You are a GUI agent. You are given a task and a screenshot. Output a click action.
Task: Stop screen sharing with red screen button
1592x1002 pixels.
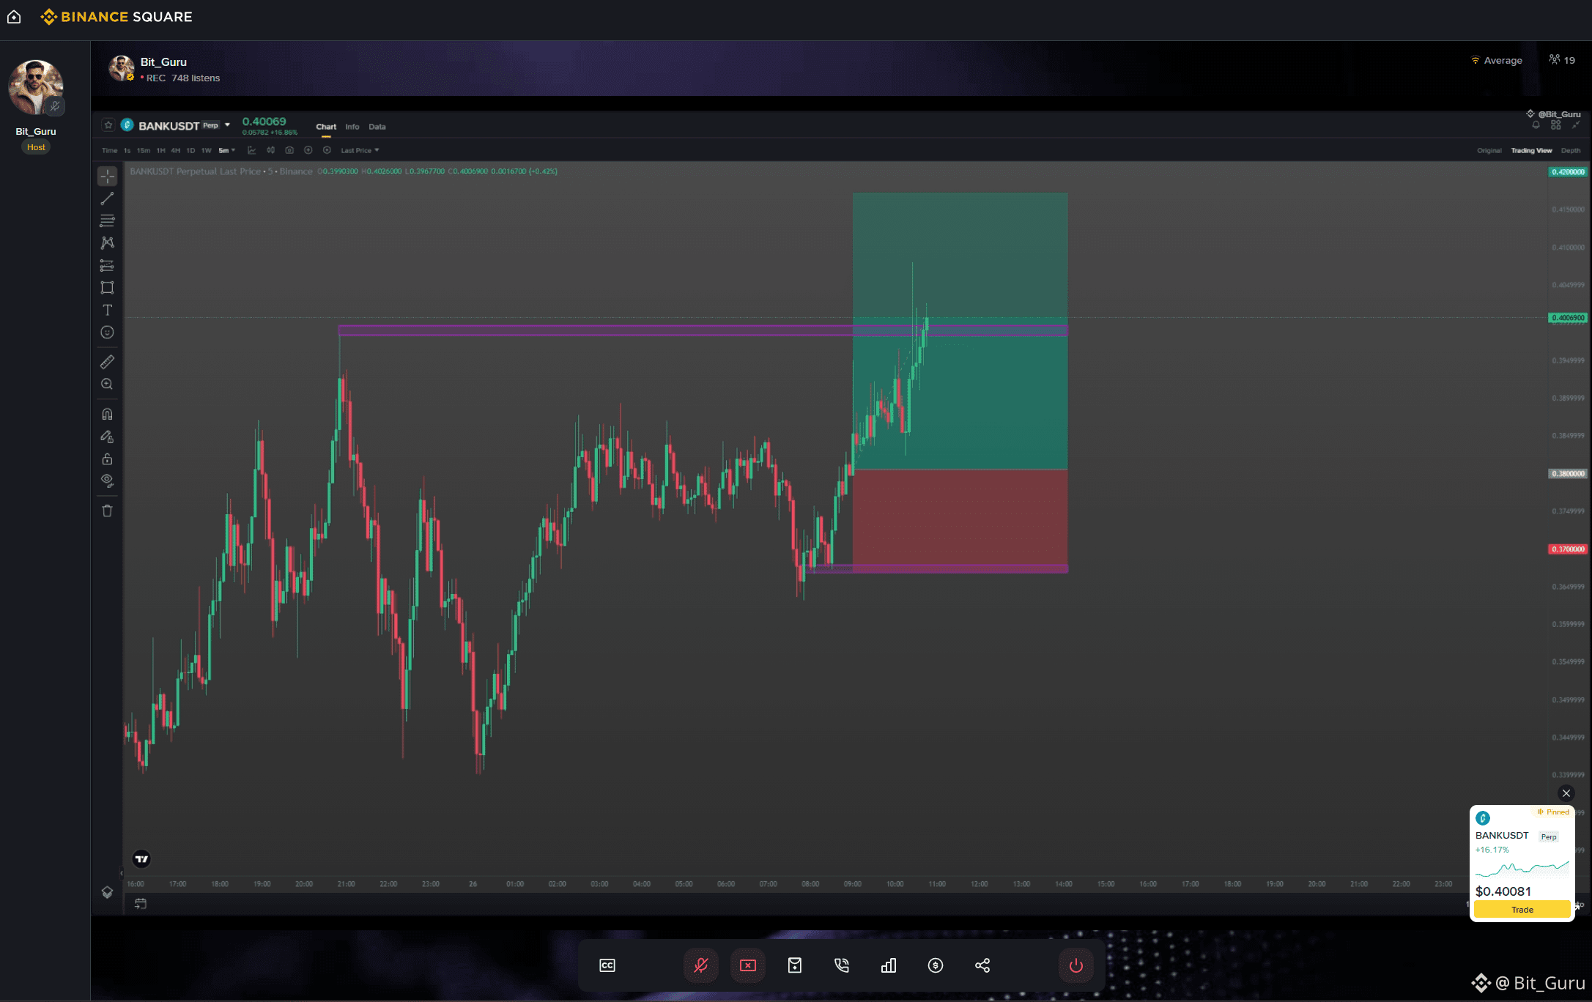pos(748,965)
